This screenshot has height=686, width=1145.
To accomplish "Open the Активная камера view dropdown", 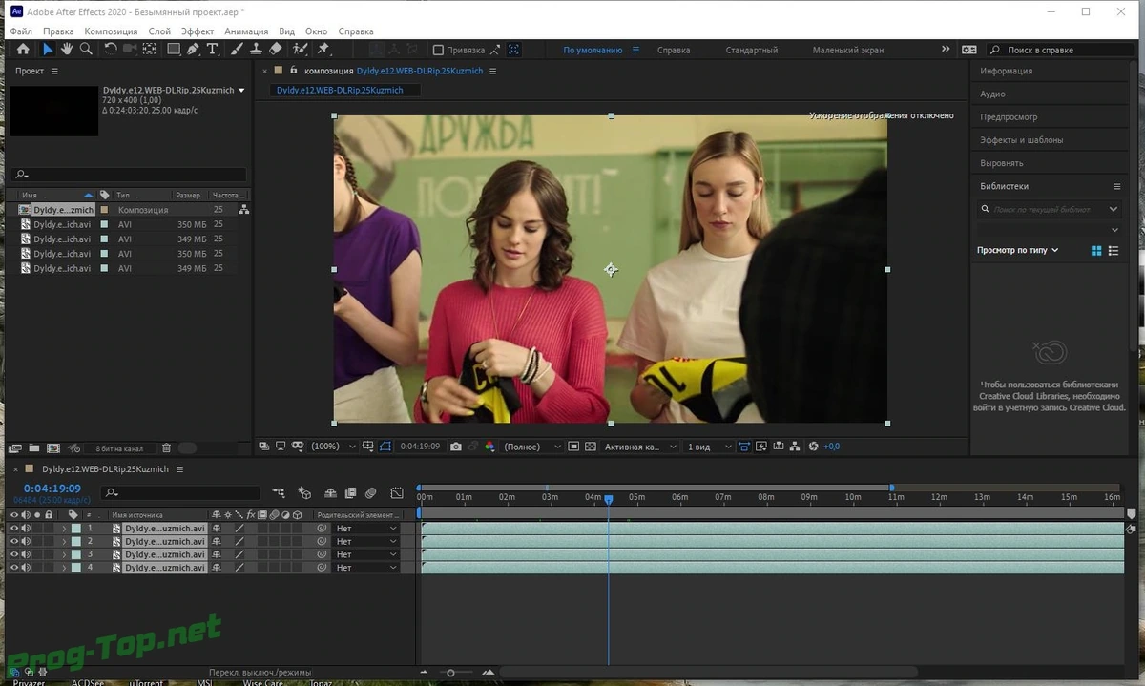I will (x=640, y=447).
